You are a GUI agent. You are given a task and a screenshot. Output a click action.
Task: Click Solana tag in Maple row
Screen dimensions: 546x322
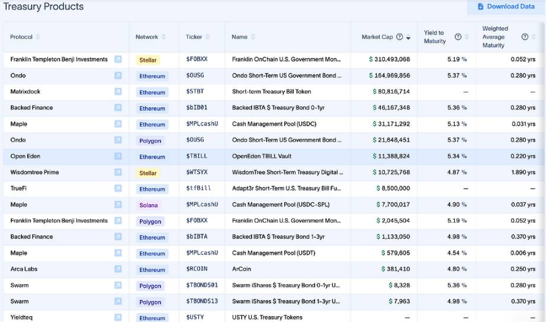149,205
